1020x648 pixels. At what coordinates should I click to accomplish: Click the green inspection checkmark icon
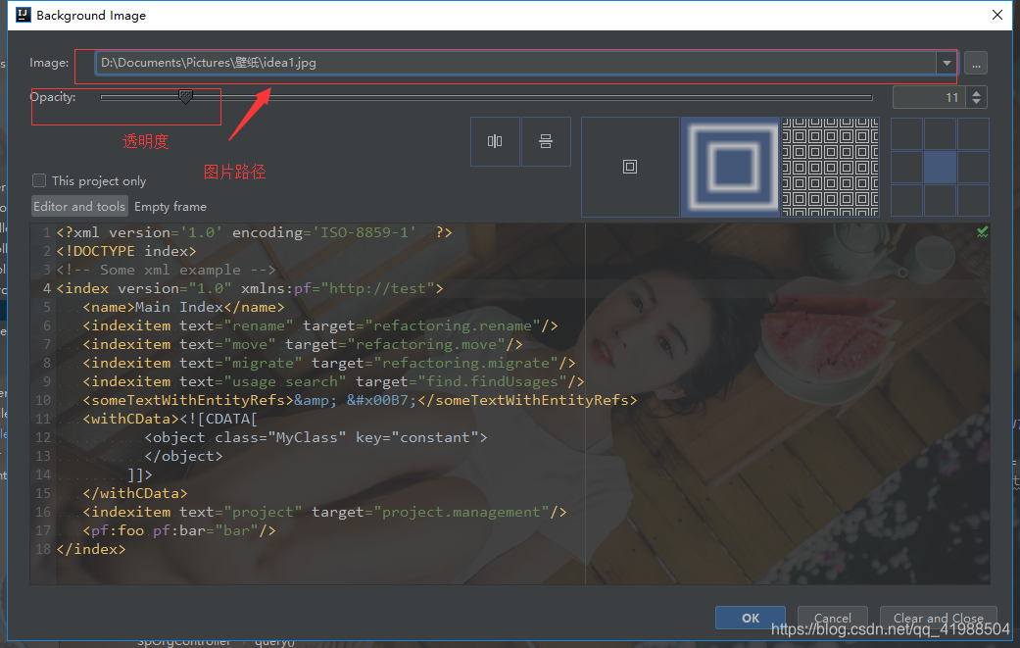point(982,231)
